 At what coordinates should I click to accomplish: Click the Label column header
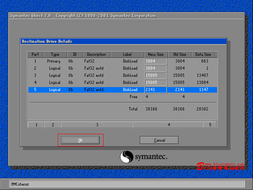click(x=127, y=55)
